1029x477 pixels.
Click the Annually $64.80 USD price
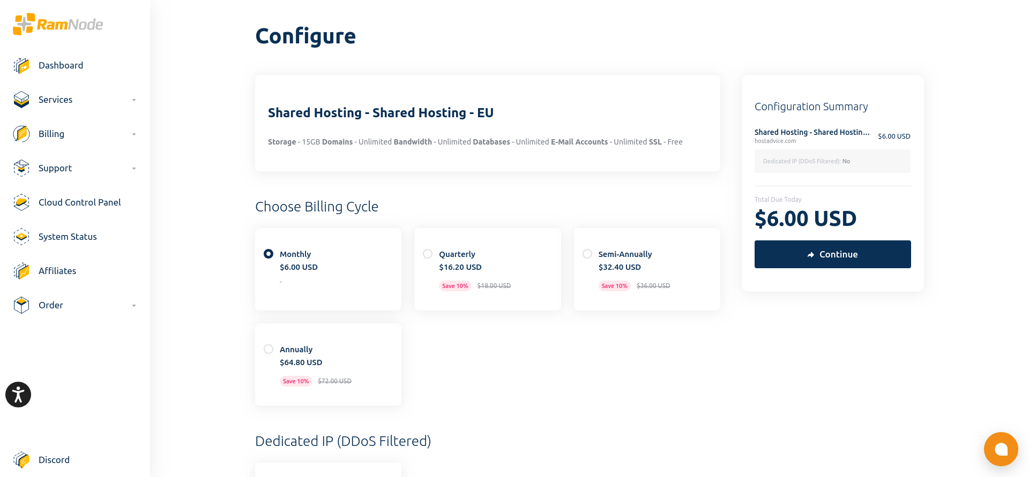tap(301, 362)
